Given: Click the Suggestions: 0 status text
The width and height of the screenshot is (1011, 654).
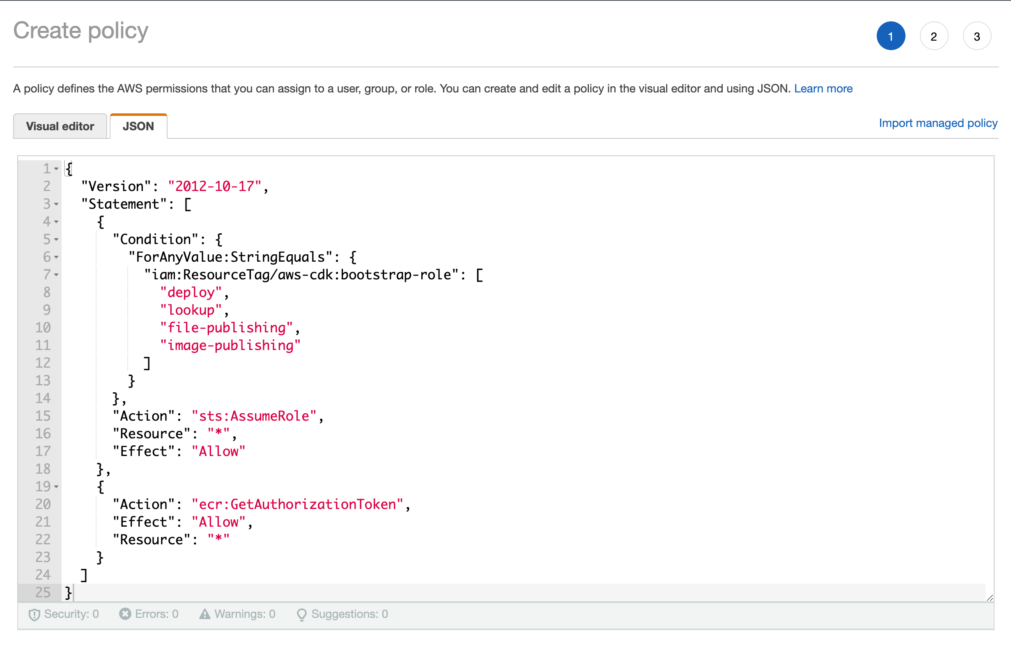Looking at the screenshot, I should click(x=350, y=614).
